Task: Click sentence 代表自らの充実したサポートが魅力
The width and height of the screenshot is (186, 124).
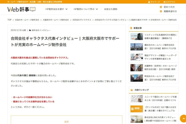Action: click(x=43, y=64)
